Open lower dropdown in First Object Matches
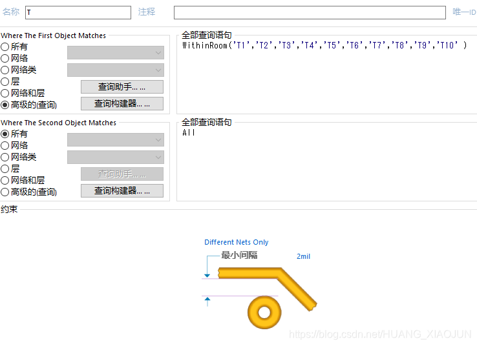 [x=116, y=70]
